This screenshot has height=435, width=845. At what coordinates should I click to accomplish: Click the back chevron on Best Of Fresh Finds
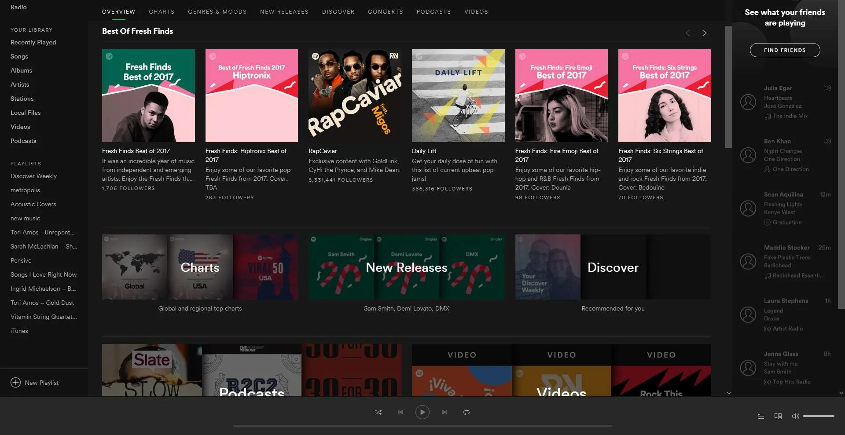click(x=687, y=33)
